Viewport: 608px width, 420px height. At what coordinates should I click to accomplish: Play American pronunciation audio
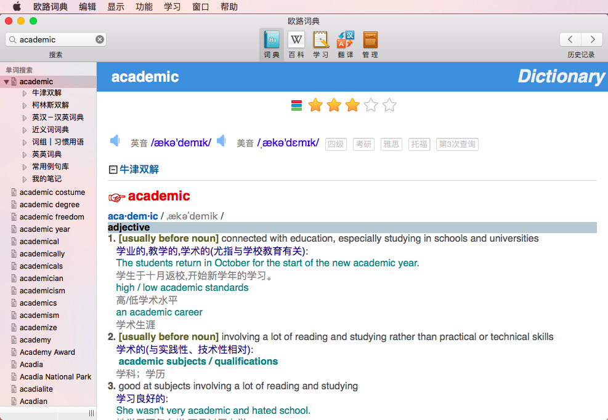click(221, 141)
